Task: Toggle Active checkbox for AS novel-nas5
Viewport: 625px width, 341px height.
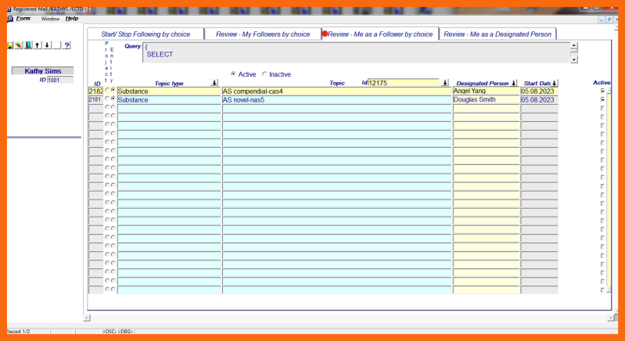Action: pyautogui.click(x=602, y=99)
